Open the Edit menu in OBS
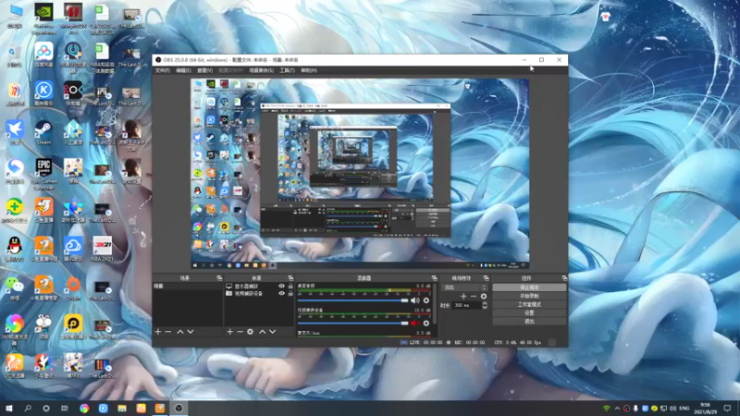The image size is (740, 416). [183, 70]
